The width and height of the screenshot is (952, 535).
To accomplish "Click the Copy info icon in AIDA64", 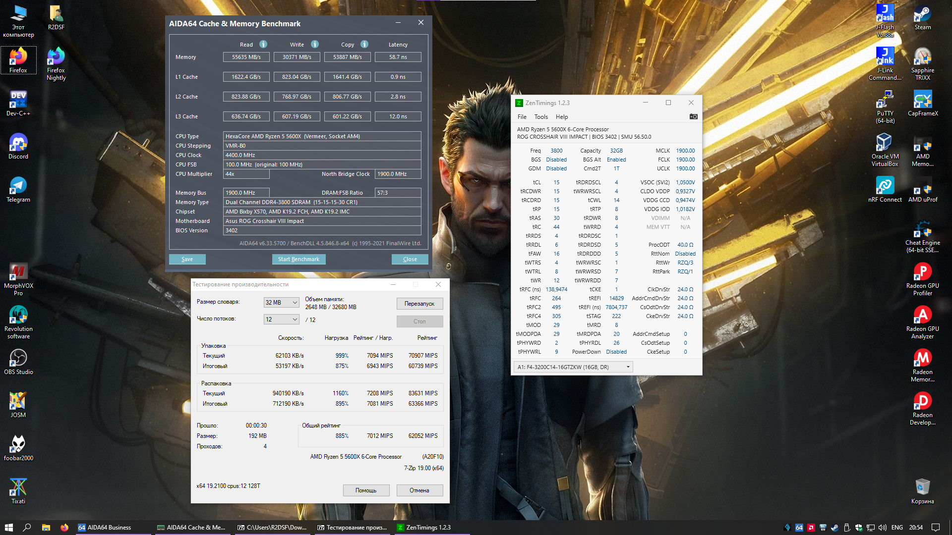I will pyautogui.click(x=364, y=44).
